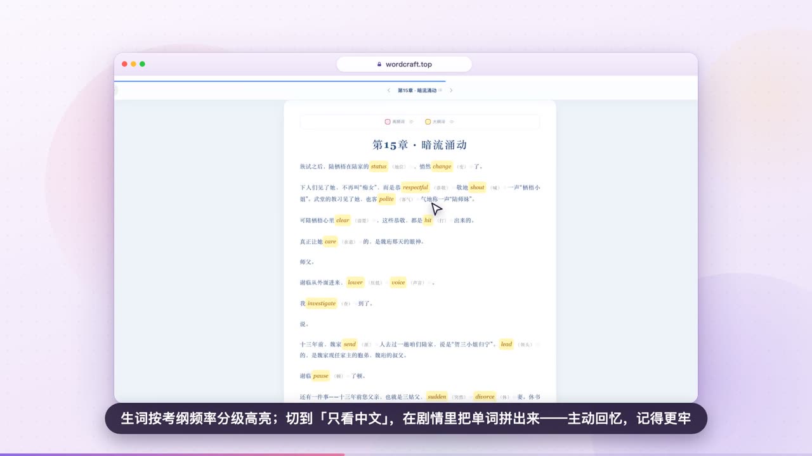The image size is (812, 456).
Task: Seek in the video progress bar at bottom
Action: click(x=406, y=454)
